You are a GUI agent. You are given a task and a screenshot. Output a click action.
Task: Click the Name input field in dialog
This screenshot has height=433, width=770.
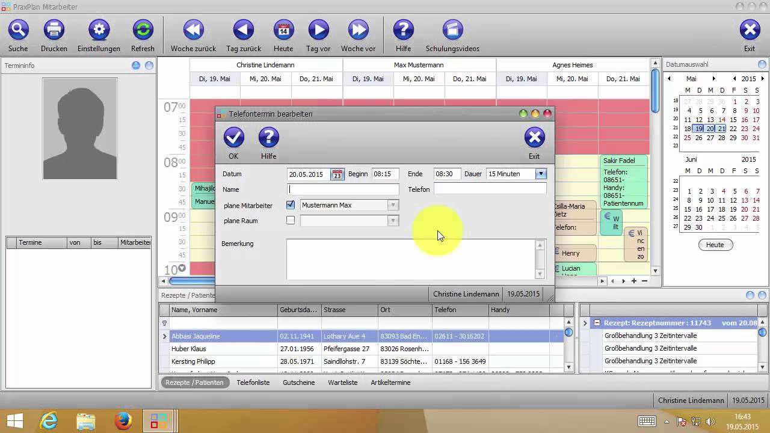(343, 189)
